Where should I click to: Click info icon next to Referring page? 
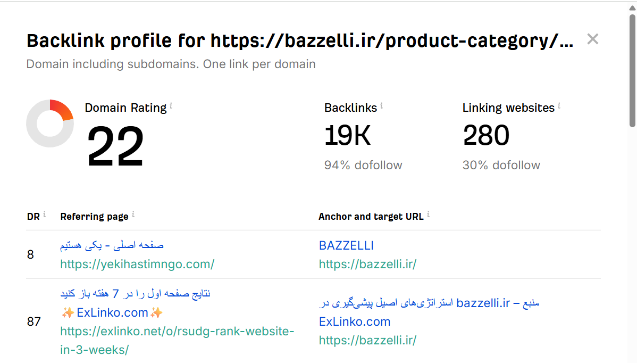(133, 214)
